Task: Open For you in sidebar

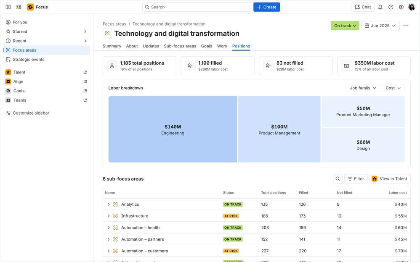Action: coord(47,22)
